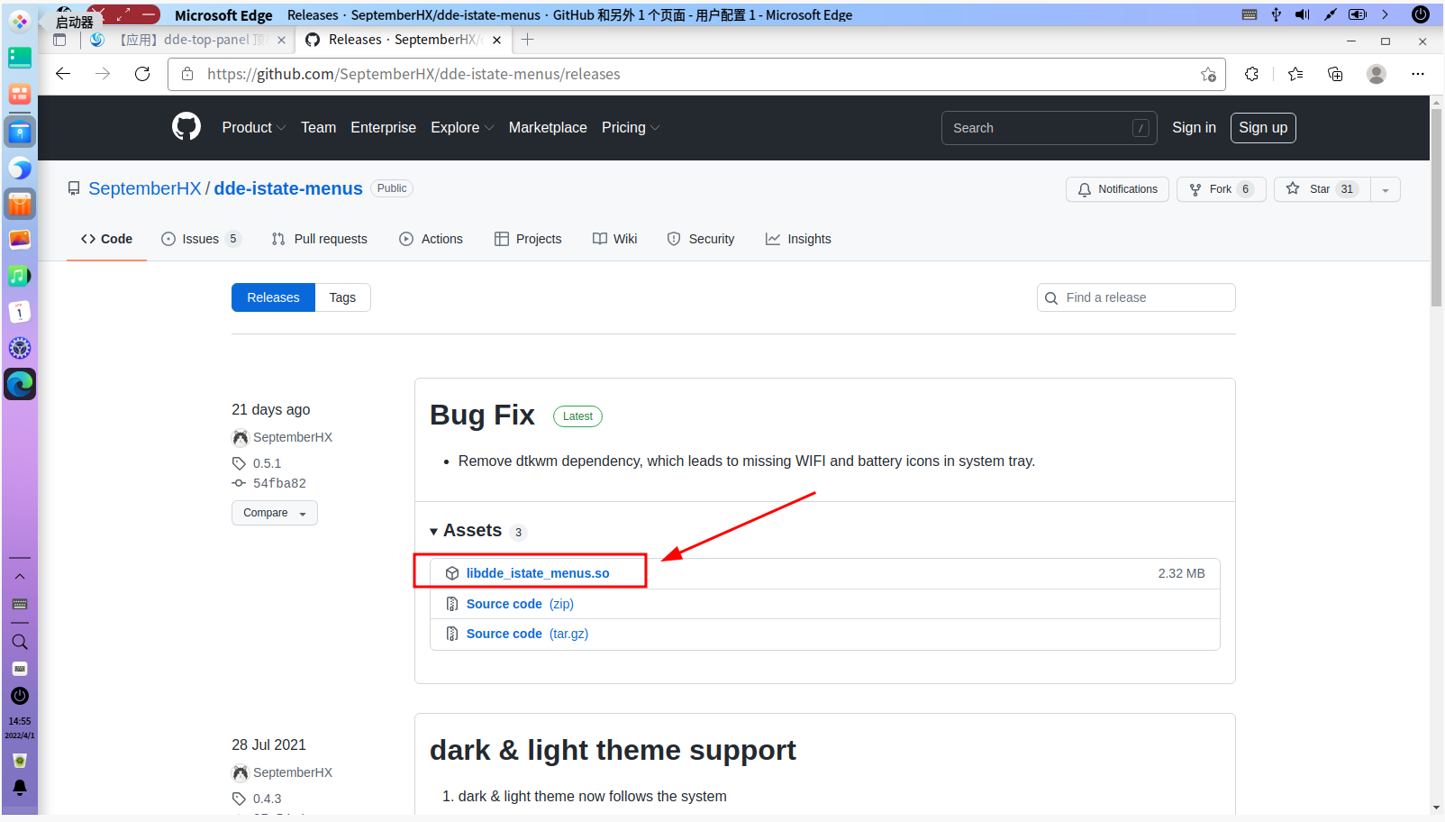Open system settings gear in dock
This screenshot has height=822, width=1445.
click(x=20, y=348)
